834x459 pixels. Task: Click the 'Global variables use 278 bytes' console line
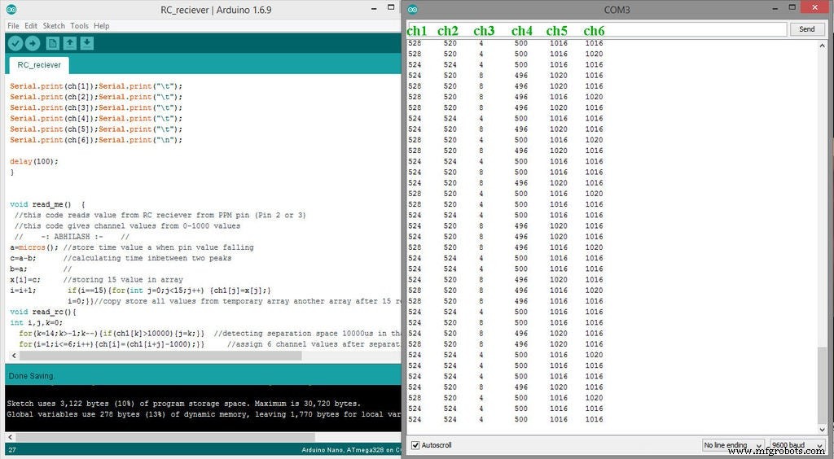(x=203, y=414)
